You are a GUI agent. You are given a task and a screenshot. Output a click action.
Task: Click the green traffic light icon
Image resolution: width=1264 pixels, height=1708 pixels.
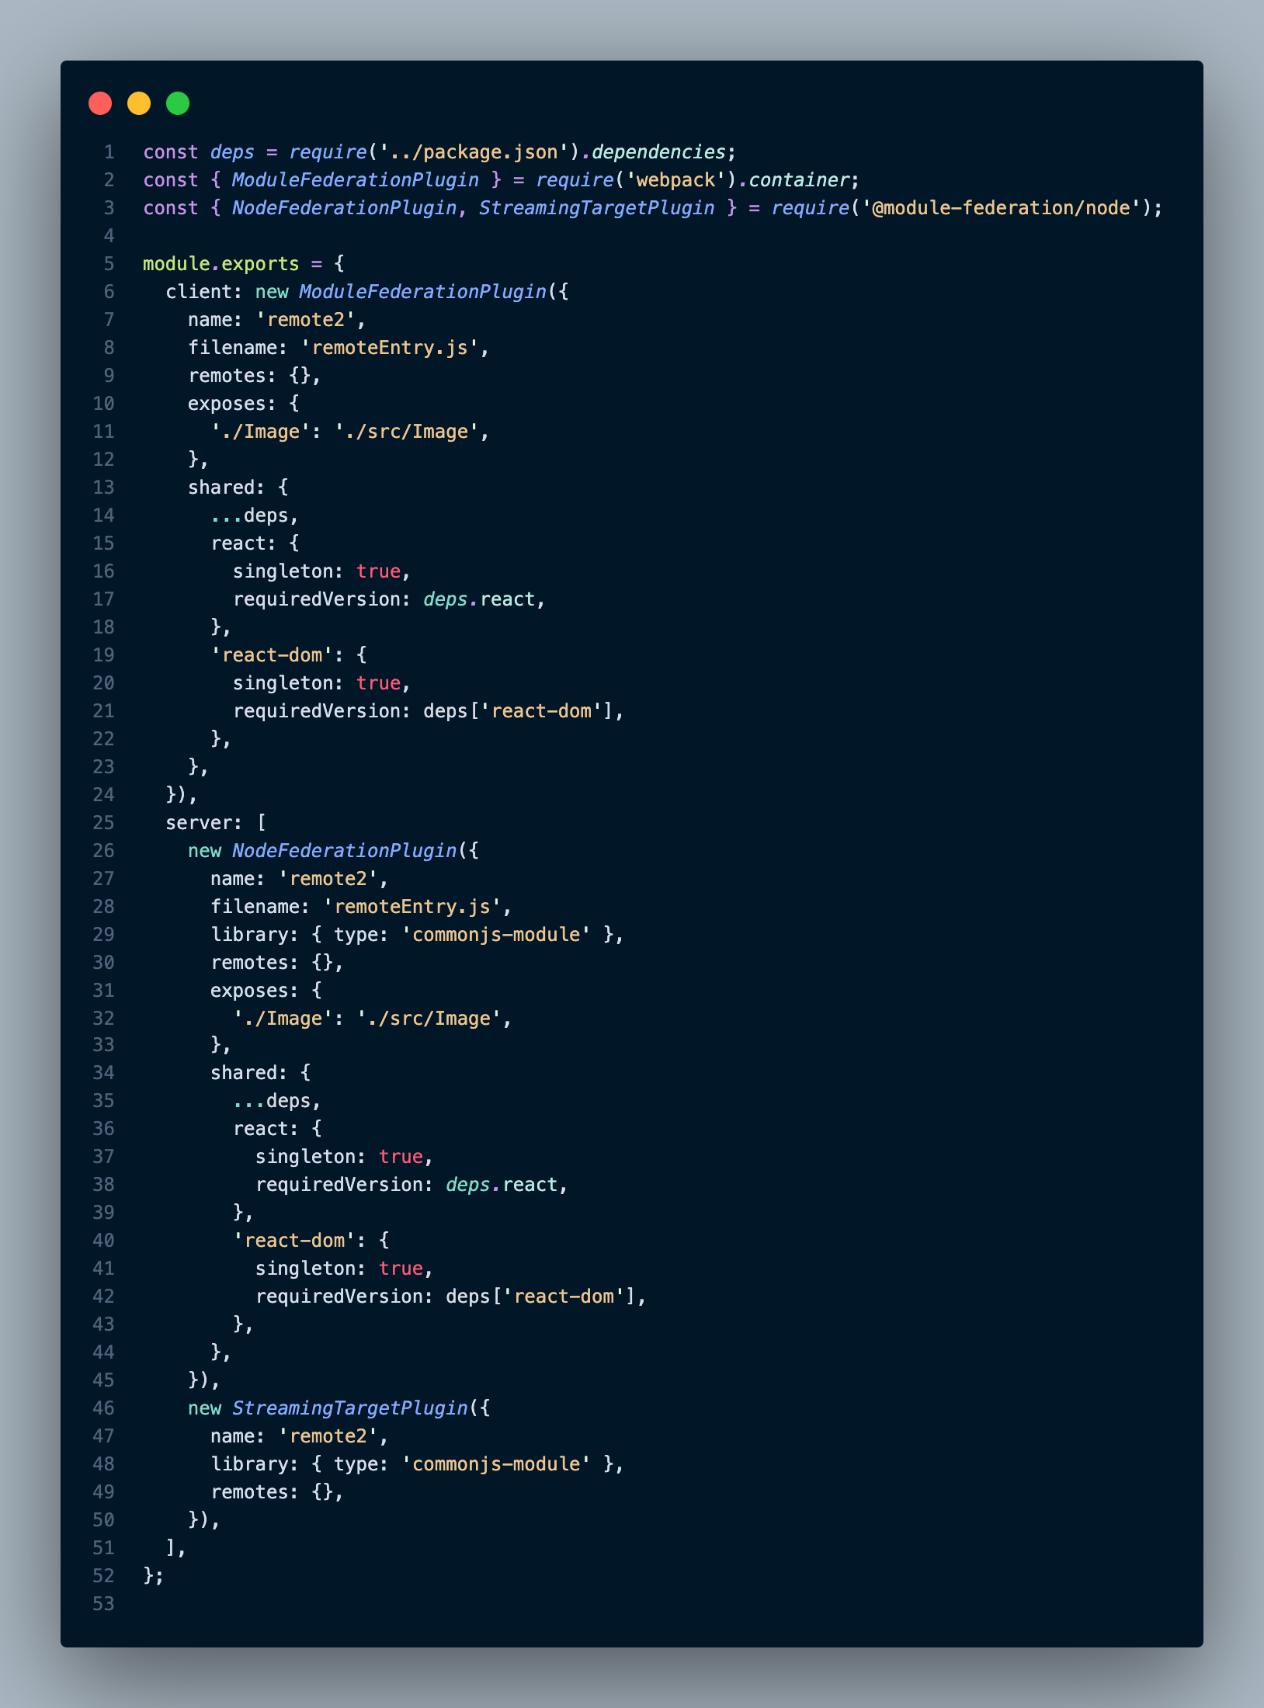point(176,102)
